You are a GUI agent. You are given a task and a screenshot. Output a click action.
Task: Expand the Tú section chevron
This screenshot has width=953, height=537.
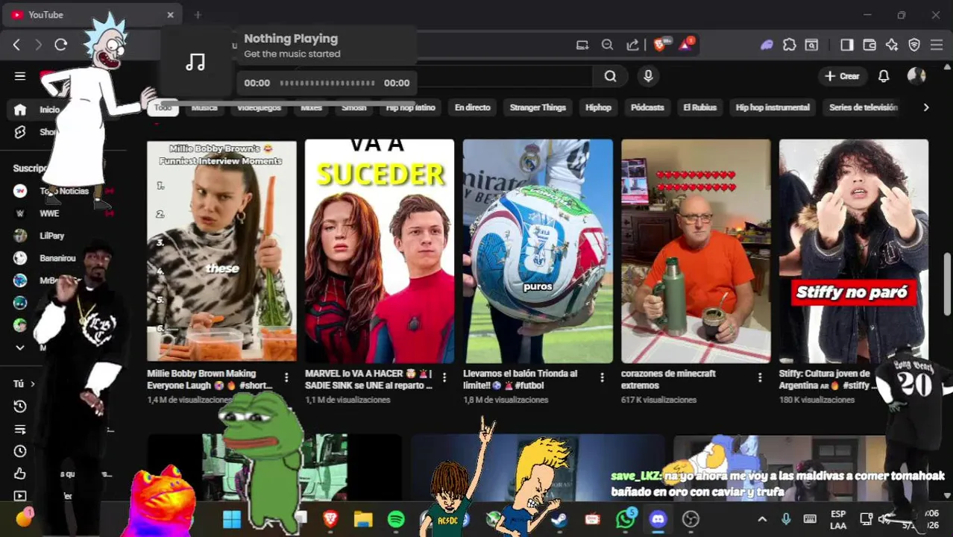tap(32, 384)
